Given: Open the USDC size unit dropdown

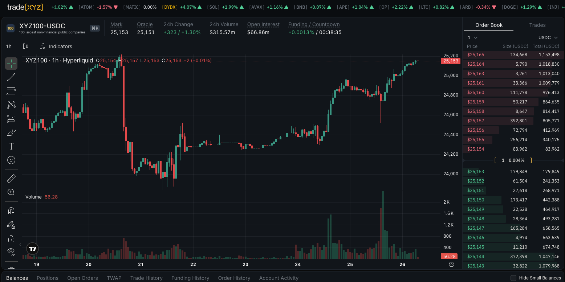Looking at the screenshot, I should 548,38.
